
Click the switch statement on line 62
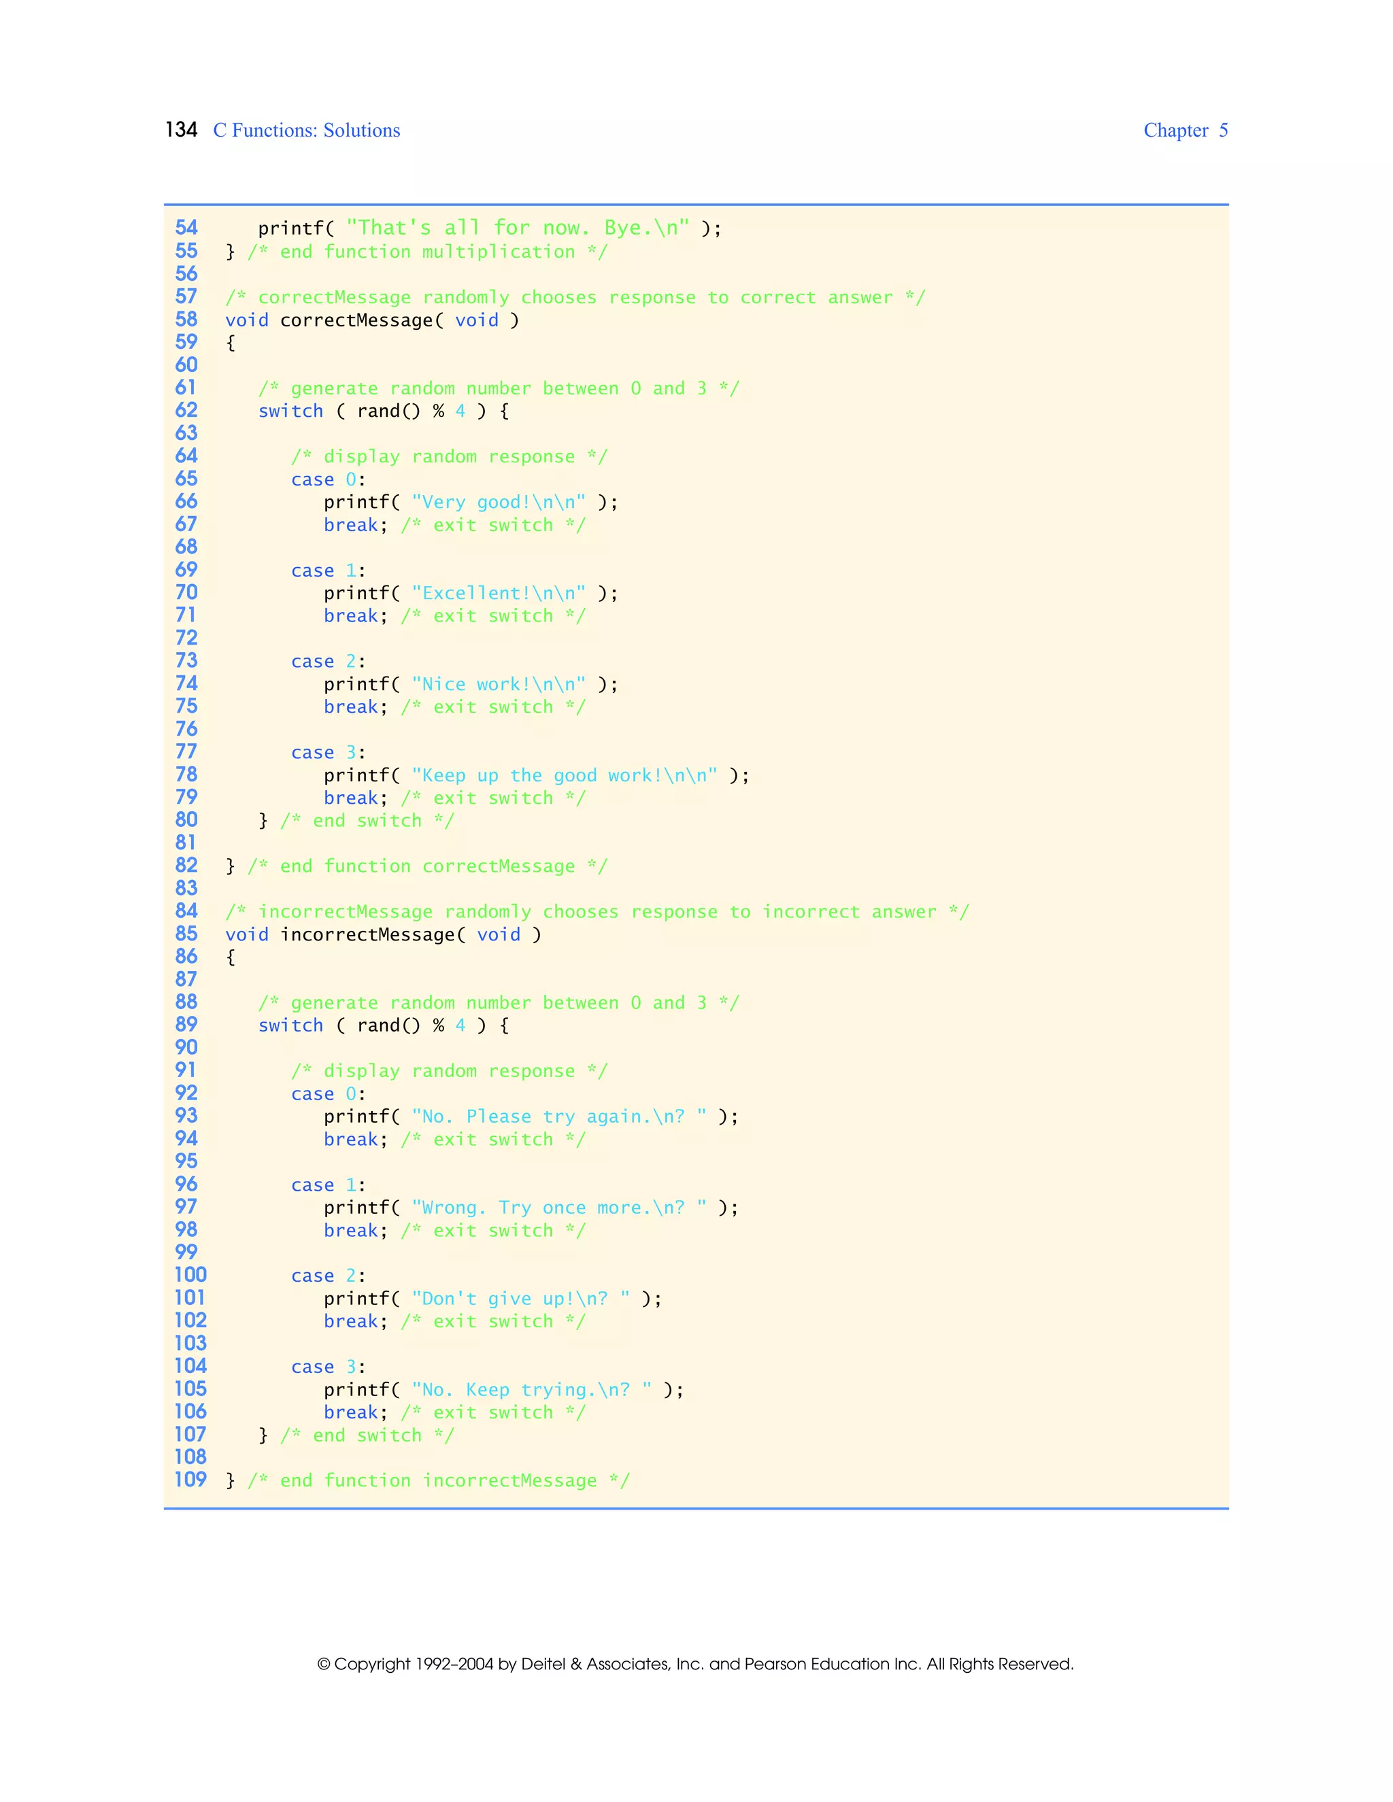(384, 411)
